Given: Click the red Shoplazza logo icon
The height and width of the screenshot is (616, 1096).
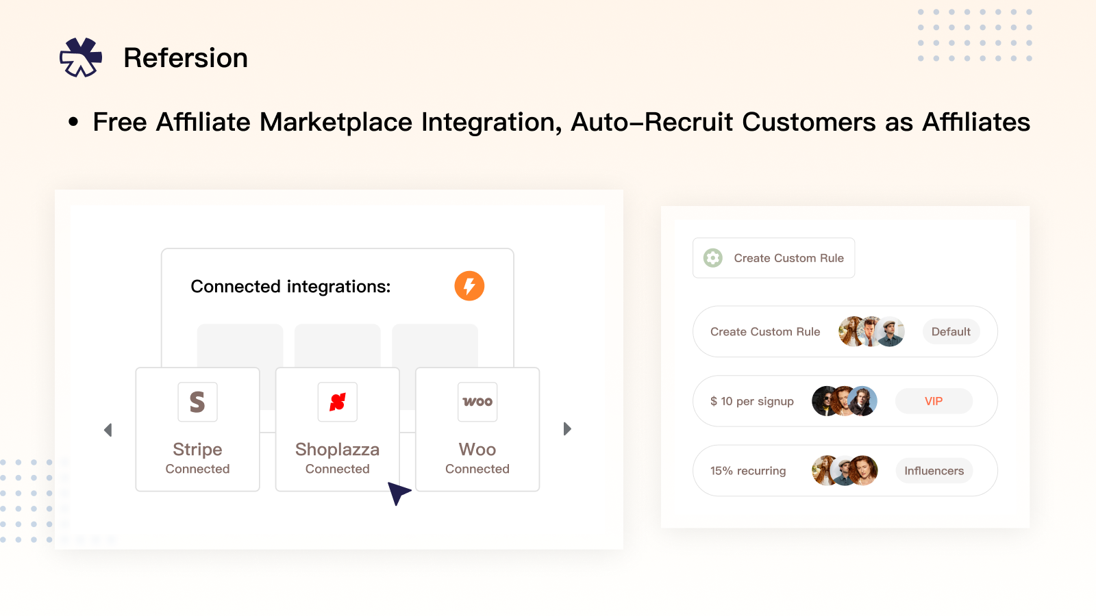Looking at the screenshot, I should pyautogui.click(x=337, y=402).
